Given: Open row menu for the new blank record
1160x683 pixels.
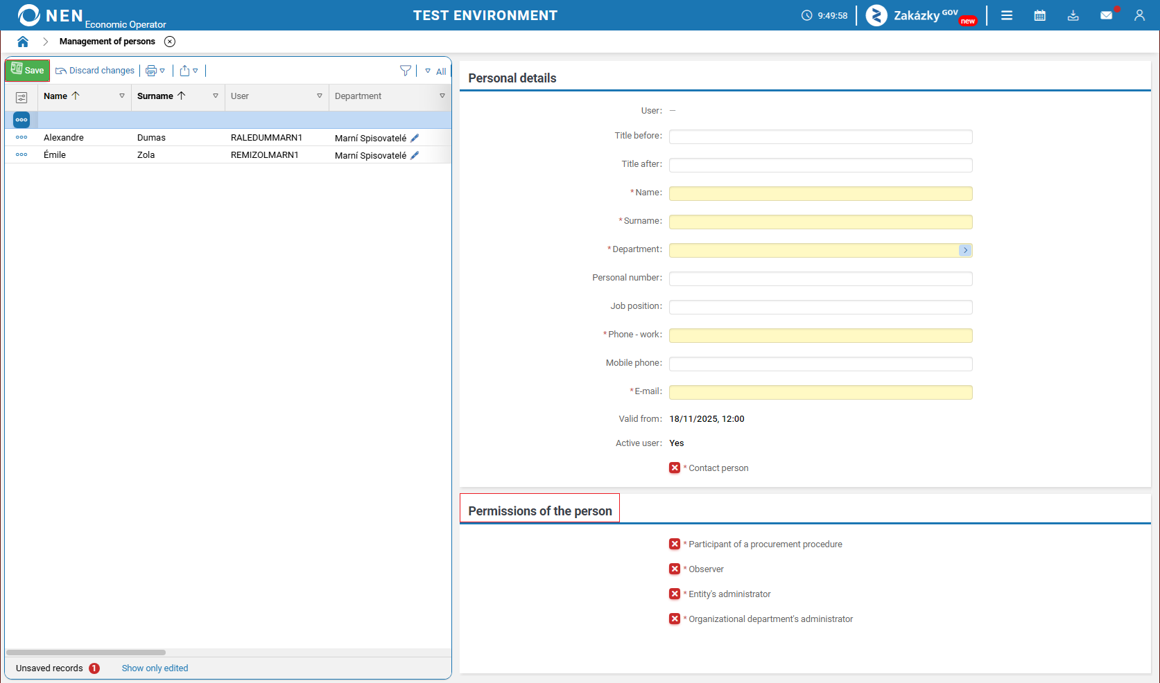Looking at the screenshot, I should [x=21, y=120].
